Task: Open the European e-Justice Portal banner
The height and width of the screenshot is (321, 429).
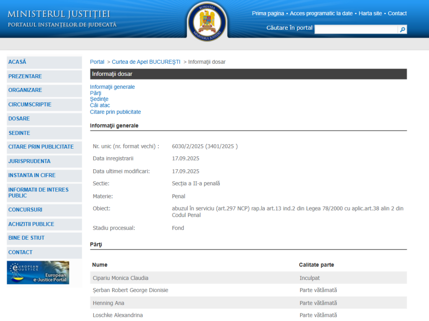Action: 38,272
